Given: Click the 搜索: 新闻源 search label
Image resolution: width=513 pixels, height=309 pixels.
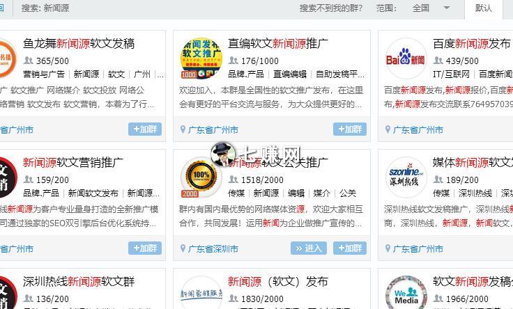Looking at the screenshot, I should [45, 8].
